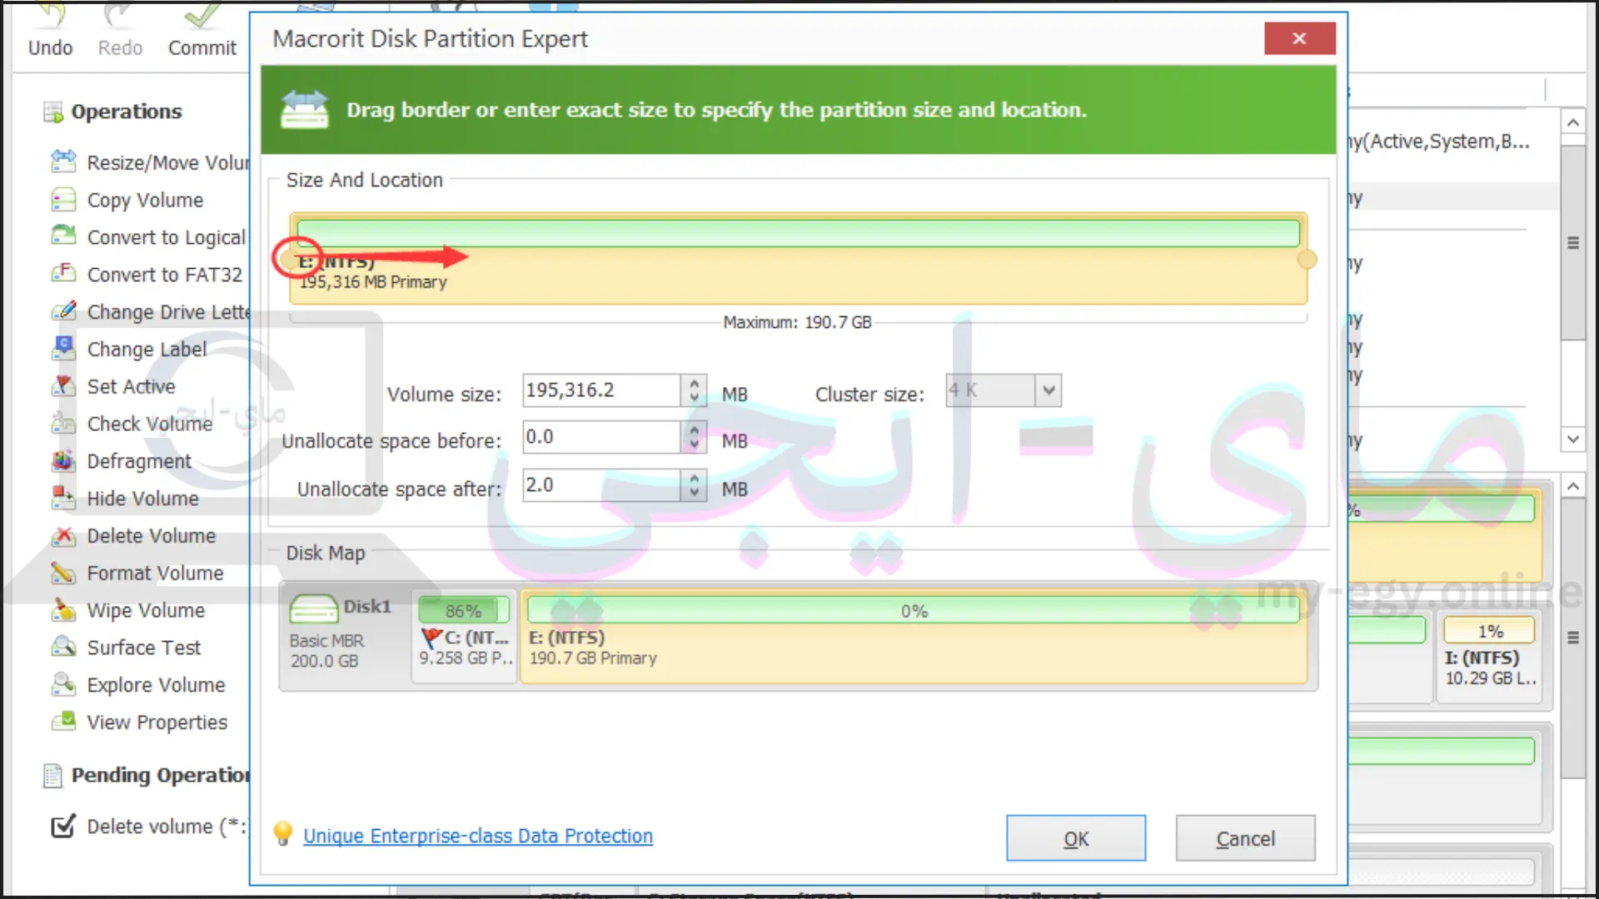Decrease Unallocate space before value
The image size is (1599, 899).
[694, 445]
